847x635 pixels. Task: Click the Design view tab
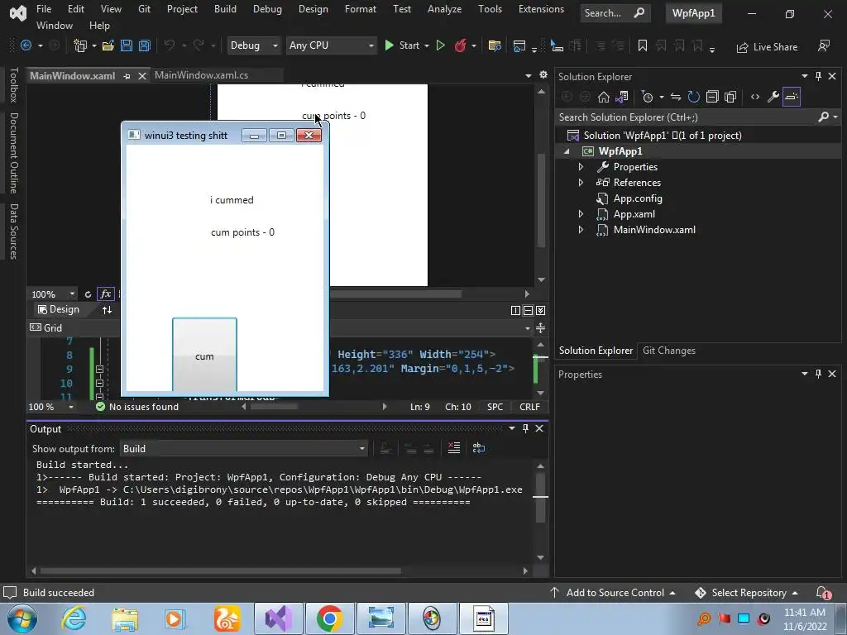59,309
